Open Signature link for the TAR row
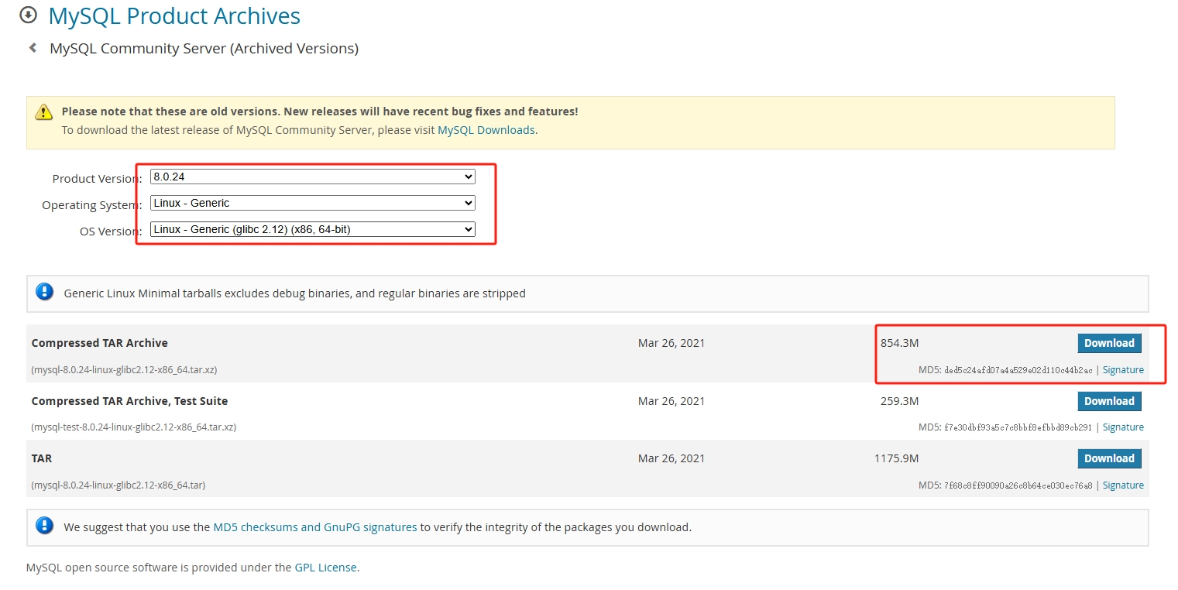 [1123, 485]
